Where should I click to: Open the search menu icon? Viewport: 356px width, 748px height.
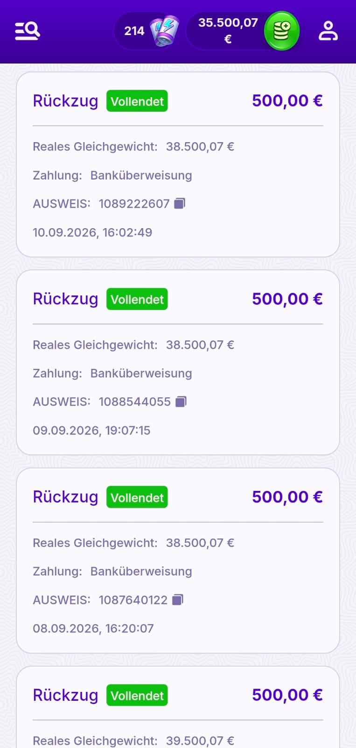click(x=27, y=31)
